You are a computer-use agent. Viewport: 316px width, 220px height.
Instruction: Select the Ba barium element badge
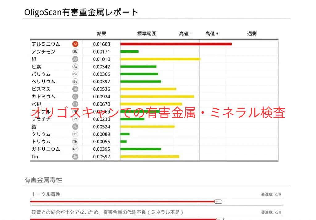(75, 74)
